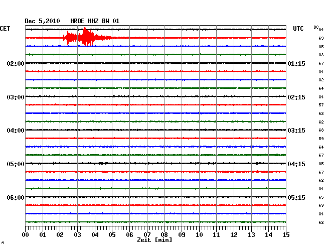Click the UTC time label "05:15"

296,197
